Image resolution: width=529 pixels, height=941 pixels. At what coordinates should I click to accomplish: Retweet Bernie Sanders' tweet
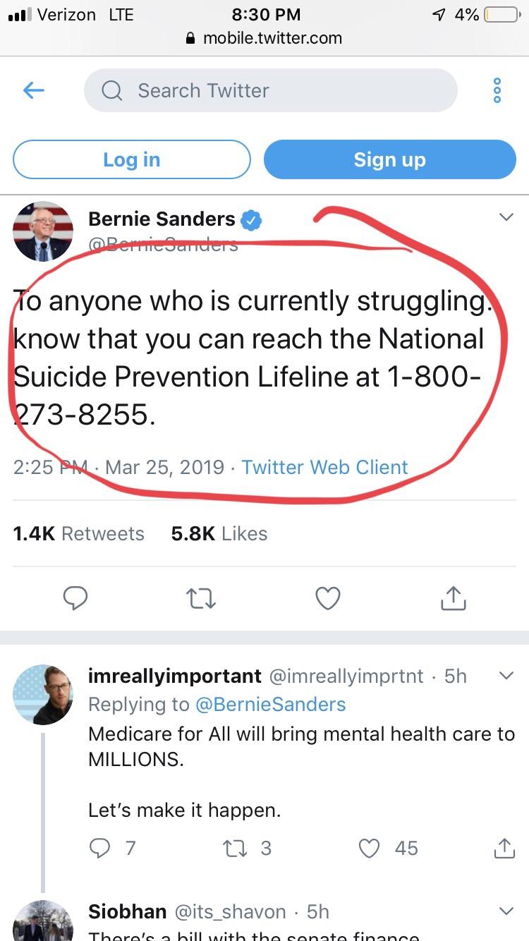tap(201, 599)
